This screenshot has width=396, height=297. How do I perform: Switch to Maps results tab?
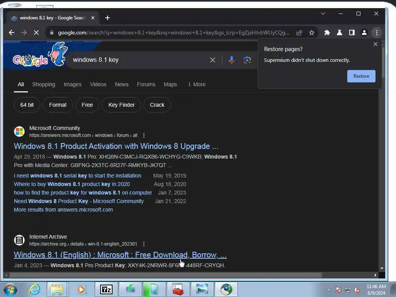click(x=171, y=84)
